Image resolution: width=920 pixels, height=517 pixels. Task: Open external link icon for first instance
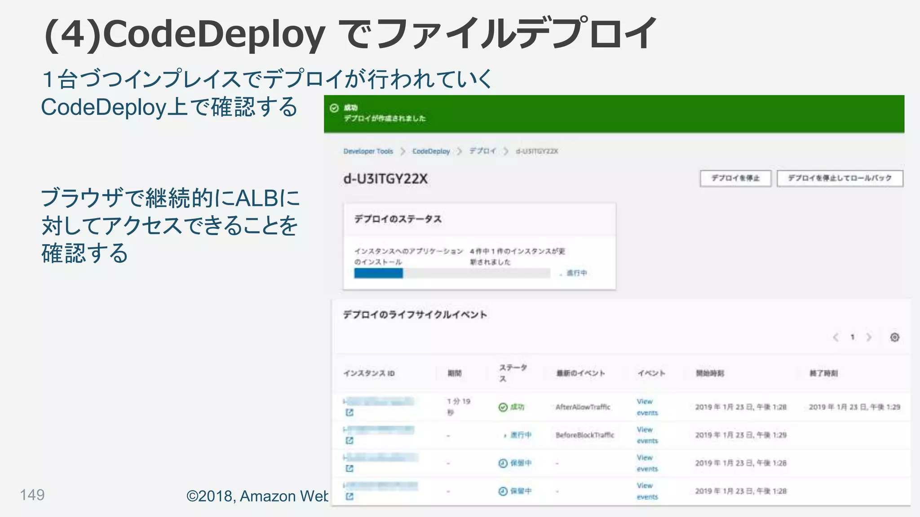click(x=349, y=412)
